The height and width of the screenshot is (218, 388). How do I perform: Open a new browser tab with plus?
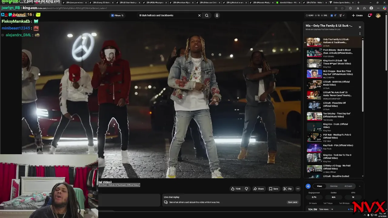[x=358, y=2]
